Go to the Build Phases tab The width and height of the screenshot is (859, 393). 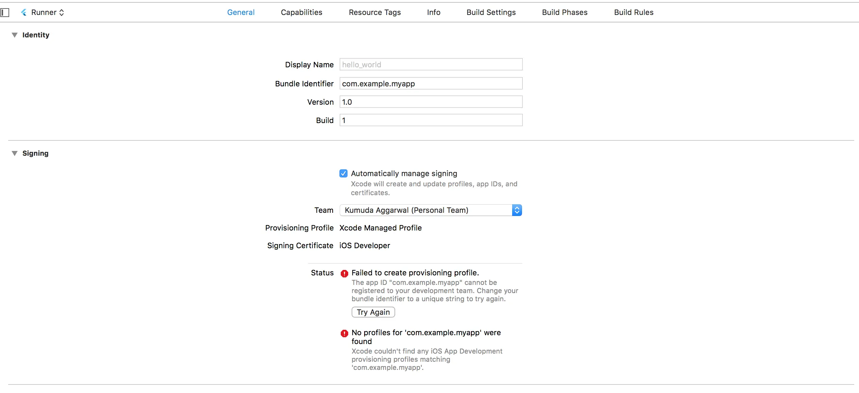565,12
